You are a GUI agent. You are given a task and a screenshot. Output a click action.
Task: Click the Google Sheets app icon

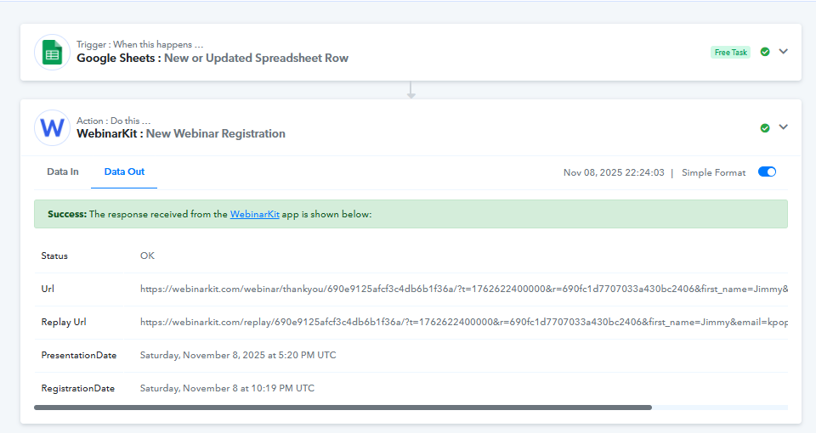(52, 53)
